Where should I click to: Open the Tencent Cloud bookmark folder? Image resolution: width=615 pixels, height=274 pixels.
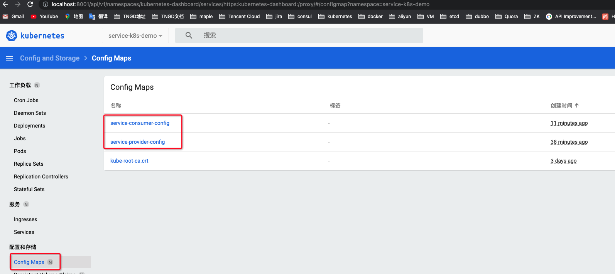point(240,17)
